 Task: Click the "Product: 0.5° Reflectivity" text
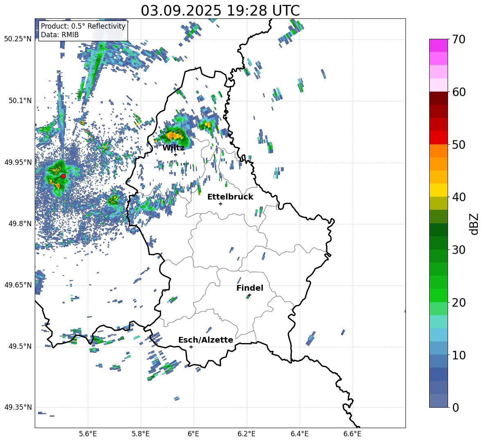(x=83, y=26)
